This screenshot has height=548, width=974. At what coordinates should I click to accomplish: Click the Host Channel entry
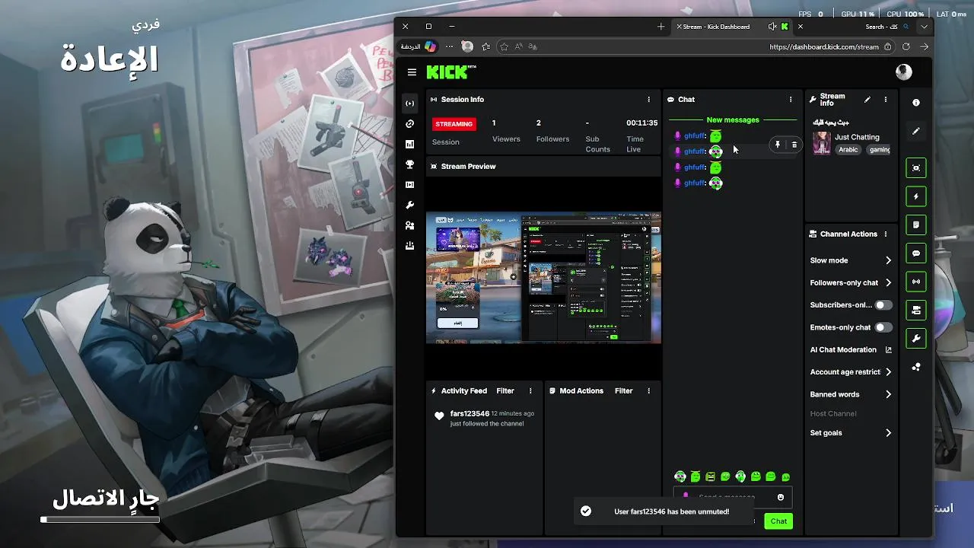(833, 414)
